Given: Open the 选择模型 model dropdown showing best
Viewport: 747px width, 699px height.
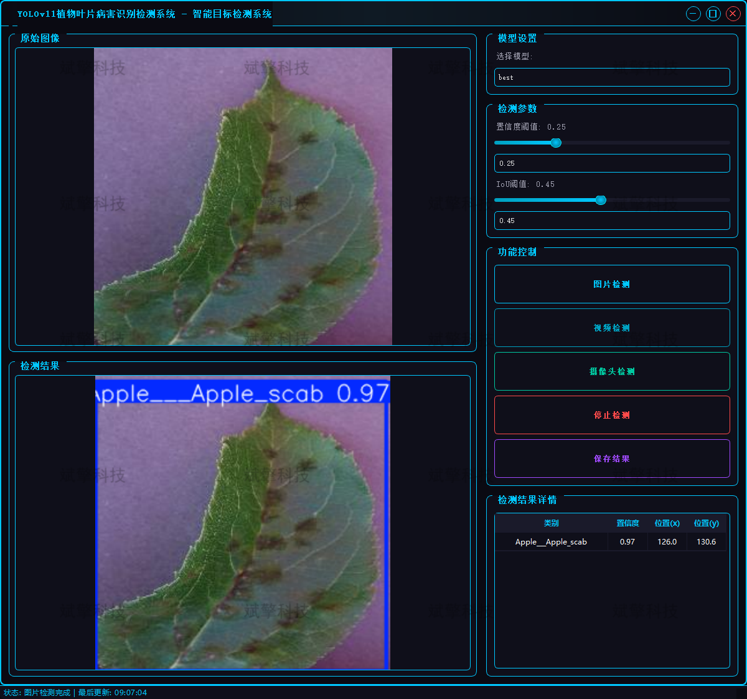Looking at the screenshot, I should click(612, 77).
